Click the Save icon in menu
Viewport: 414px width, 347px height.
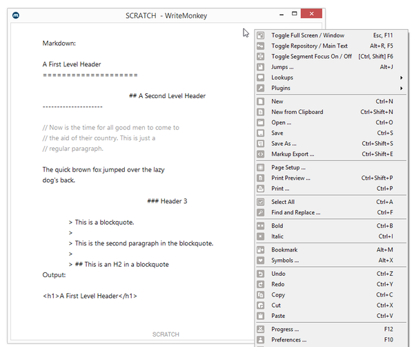point(261,133)
